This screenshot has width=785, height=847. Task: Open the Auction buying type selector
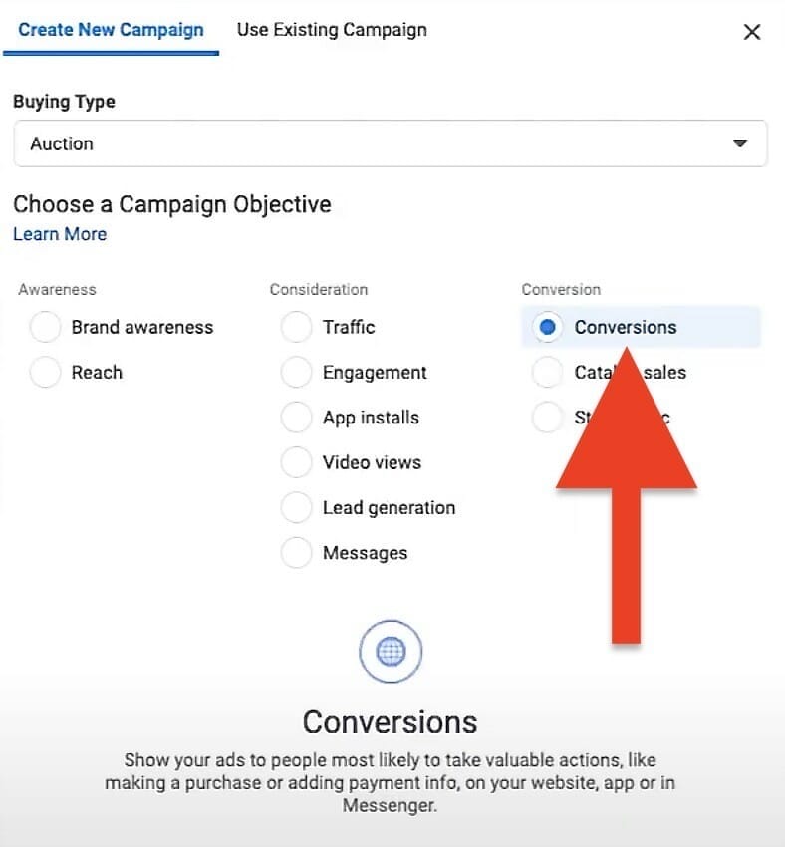pyautogui.click(x=389, y=143)
